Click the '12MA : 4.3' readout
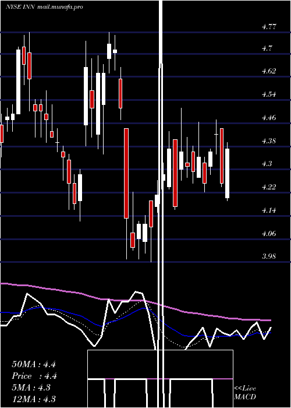The width and height of the screenshot is (291, 408). [x=34, y=399]
